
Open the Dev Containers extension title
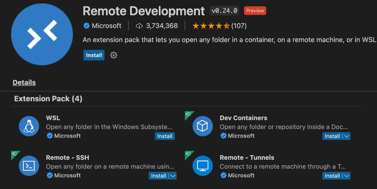tap(243, 118)
